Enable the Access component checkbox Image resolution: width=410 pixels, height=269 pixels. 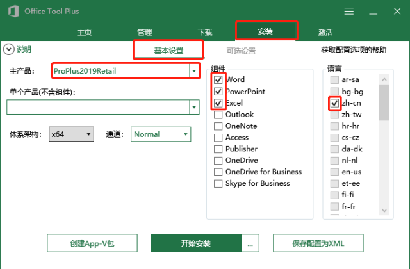point(218,138)
